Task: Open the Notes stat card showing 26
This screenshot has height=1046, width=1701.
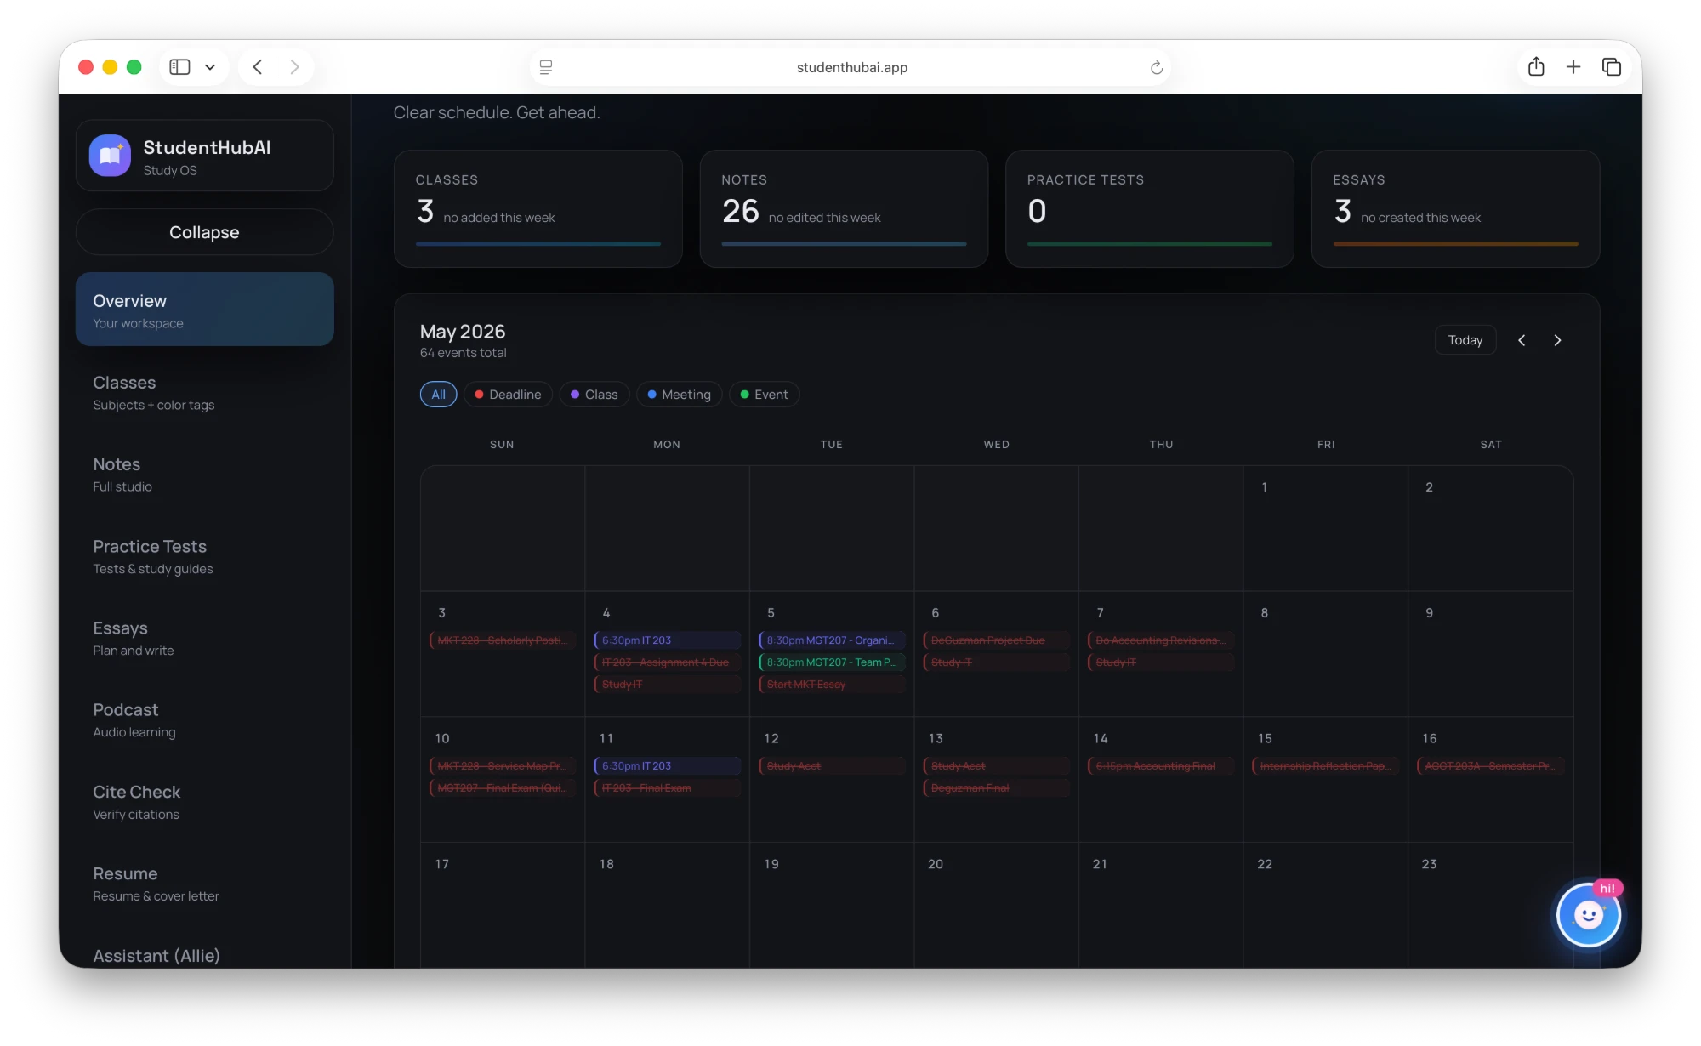Action: [x=844, y=209]
